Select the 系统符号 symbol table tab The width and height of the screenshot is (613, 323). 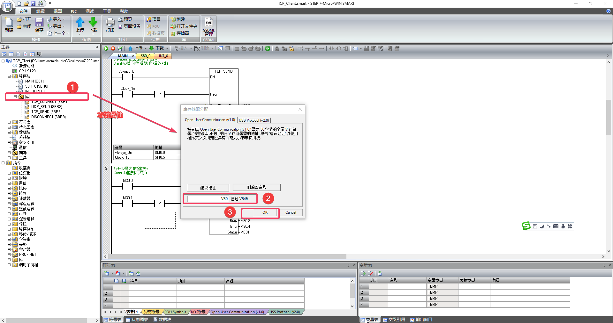pyautogui.click(x=151, y=312)
